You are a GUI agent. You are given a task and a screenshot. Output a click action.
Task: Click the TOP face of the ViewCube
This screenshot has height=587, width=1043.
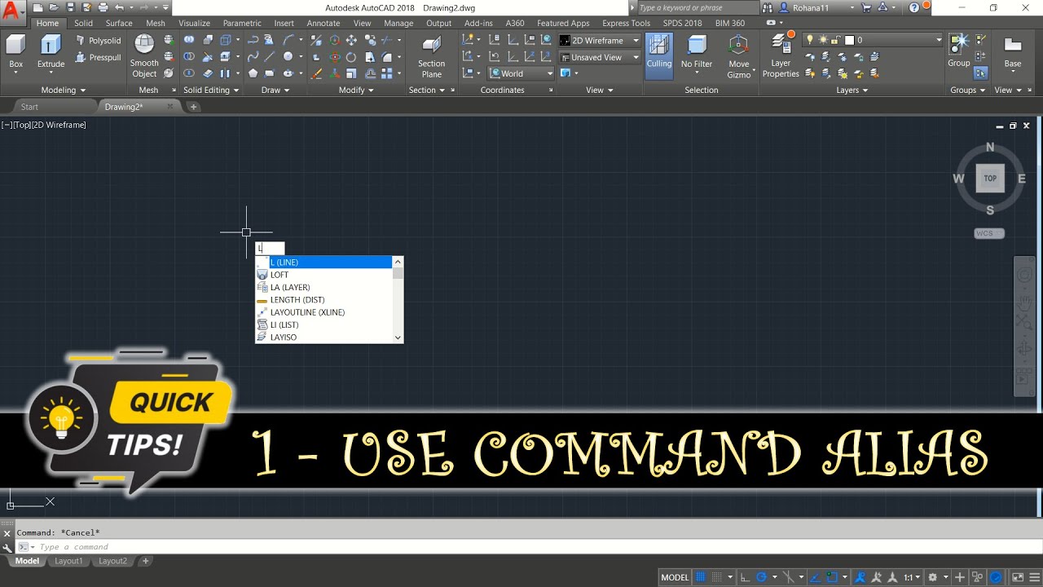(x=990, y=178)
